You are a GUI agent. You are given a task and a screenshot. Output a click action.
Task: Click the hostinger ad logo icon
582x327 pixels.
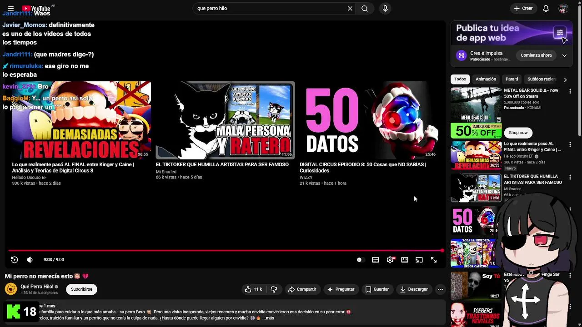click(462, 55)
